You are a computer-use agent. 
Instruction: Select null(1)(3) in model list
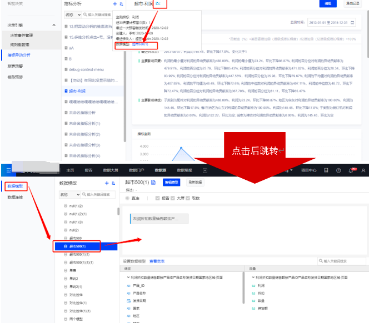coord(76,222)
